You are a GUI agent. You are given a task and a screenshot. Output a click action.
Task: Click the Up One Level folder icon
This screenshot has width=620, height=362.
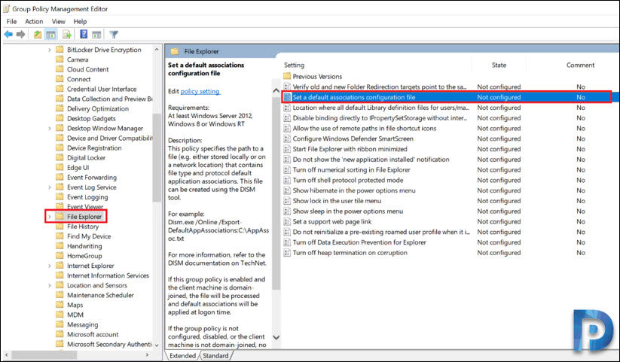point(38,35)
